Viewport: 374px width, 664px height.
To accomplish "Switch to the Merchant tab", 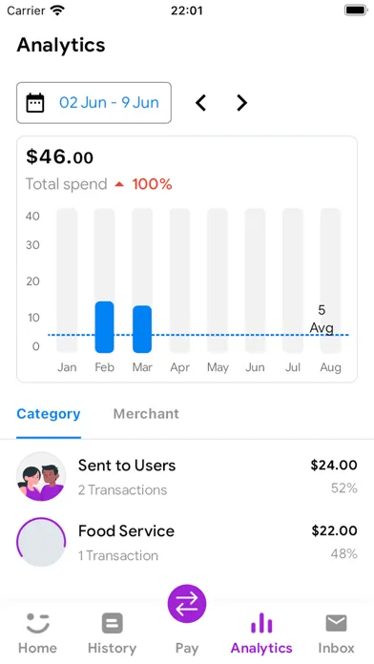I will [146, 414].
